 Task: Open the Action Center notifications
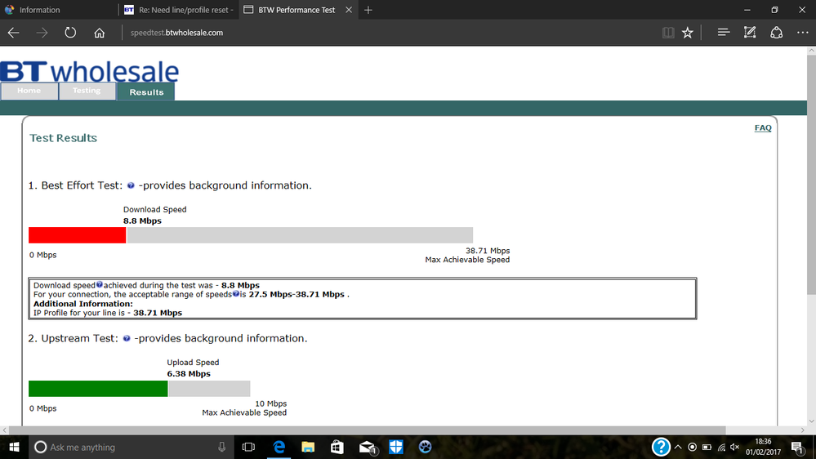coord(797,447)
